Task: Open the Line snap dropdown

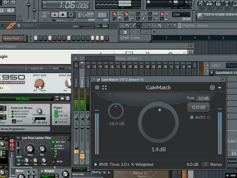Action: tap(181, 15)
